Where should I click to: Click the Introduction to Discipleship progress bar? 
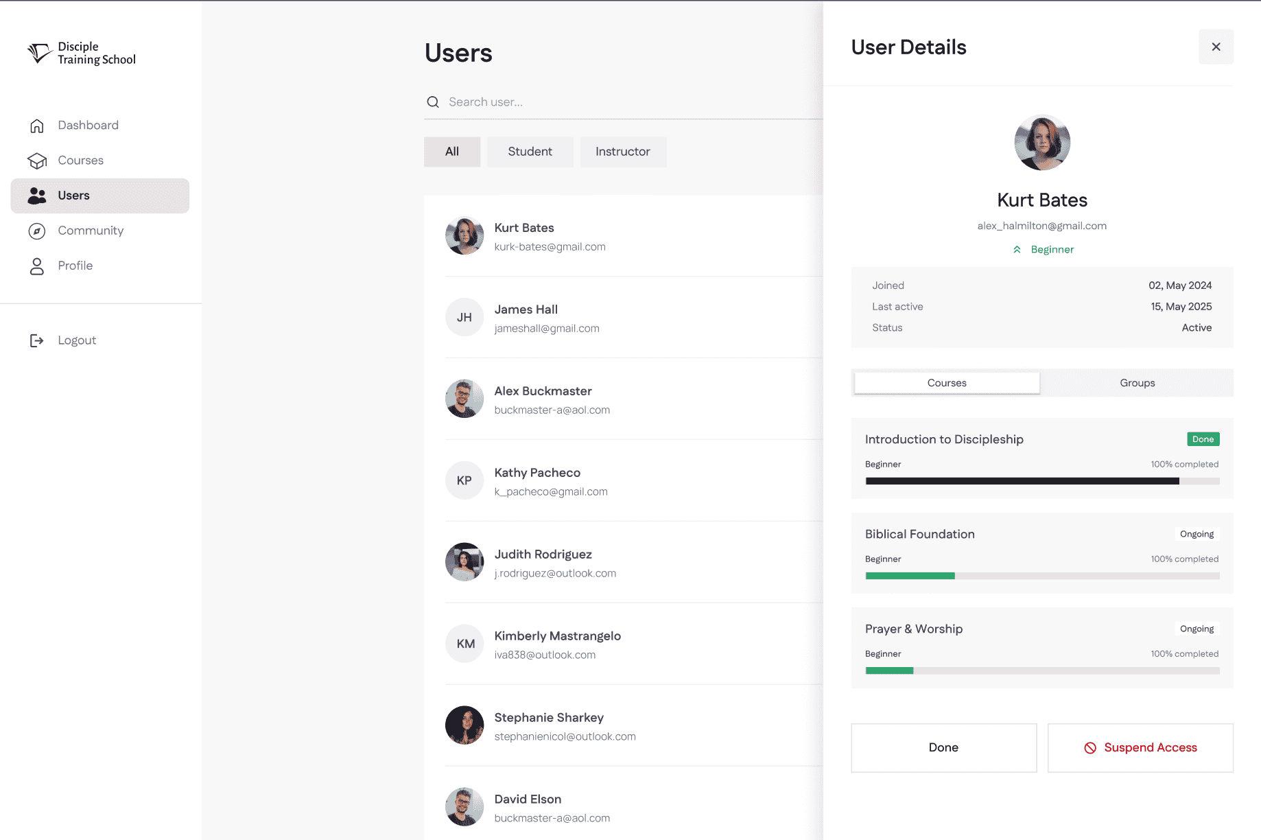1042,481
